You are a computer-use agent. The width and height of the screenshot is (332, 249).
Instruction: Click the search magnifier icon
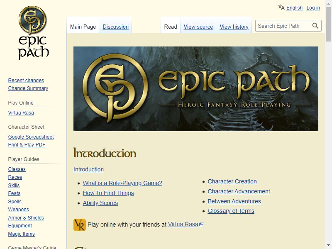point(315,26)
